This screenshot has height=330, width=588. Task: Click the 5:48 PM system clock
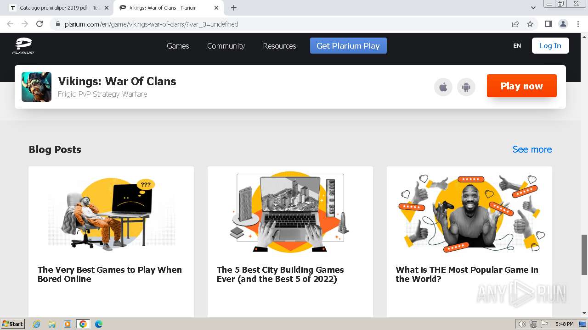coord(564,324)
